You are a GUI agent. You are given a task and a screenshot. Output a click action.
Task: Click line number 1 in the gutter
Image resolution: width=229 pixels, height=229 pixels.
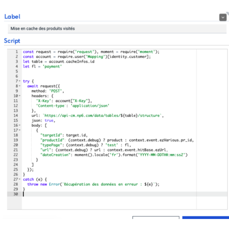(17, 52)
